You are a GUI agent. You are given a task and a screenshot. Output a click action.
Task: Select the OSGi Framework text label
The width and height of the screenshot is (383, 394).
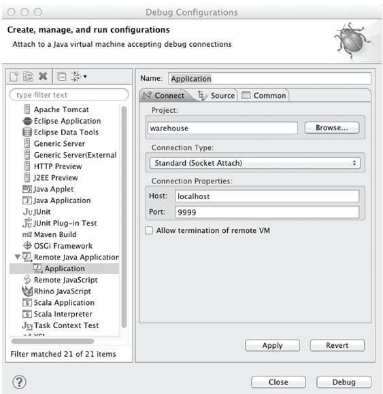coord(63,246)
